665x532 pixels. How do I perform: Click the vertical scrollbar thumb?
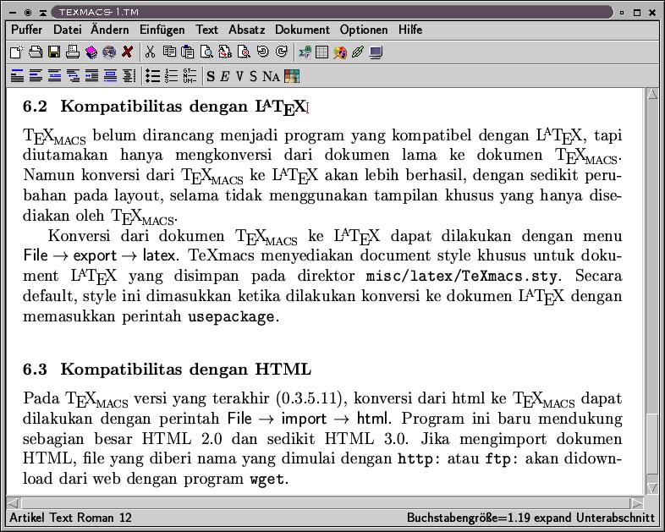click(652, 443)
